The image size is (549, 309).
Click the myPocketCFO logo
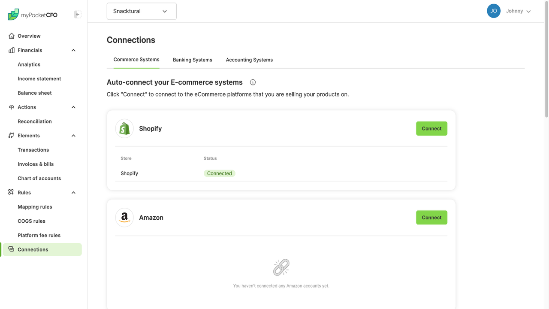[x=33, y=15]
